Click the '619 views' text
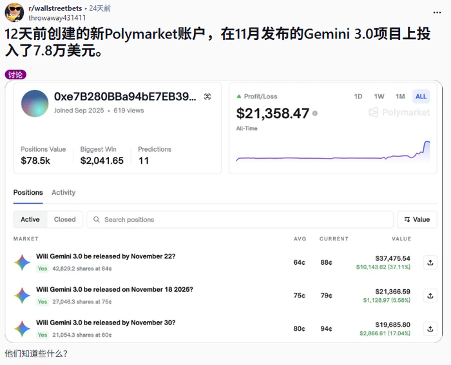Screen dimensions: 451x365 [129, 111]
